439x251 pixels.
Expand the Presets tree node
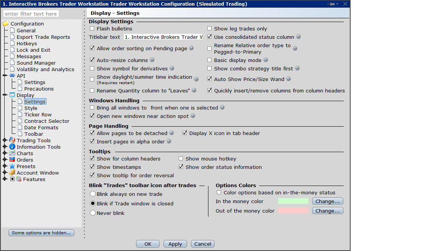coord(5,166)
